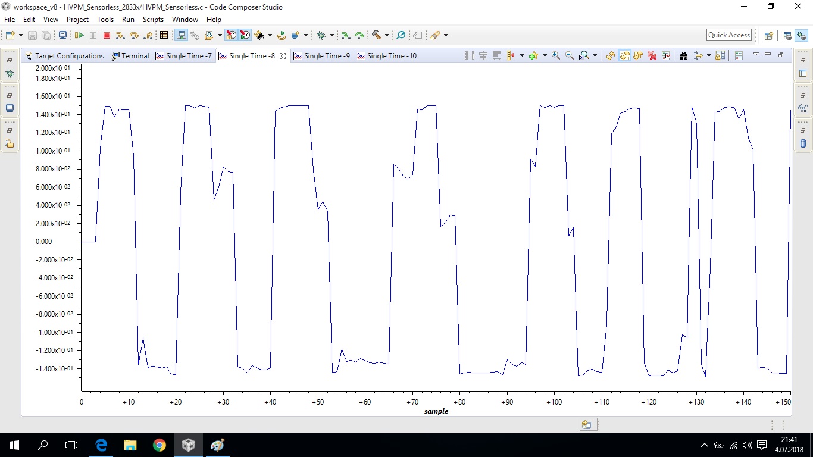Remove the graph with the red X icon
813x457 pixels.
pyautogui.click(x=652, y=56)
